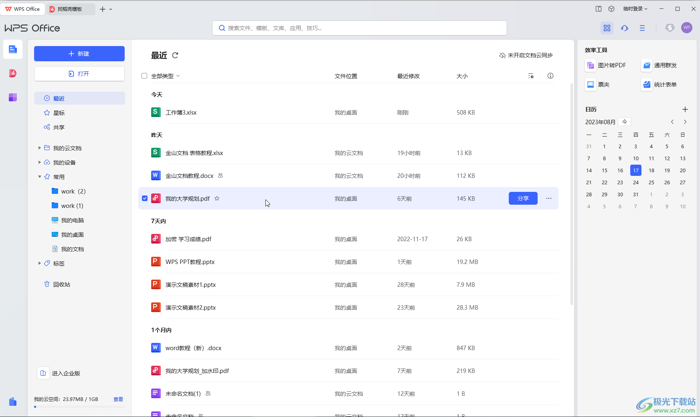Open list display settings icon
This screenshot has width=700, height=417.
click(531, 76)
